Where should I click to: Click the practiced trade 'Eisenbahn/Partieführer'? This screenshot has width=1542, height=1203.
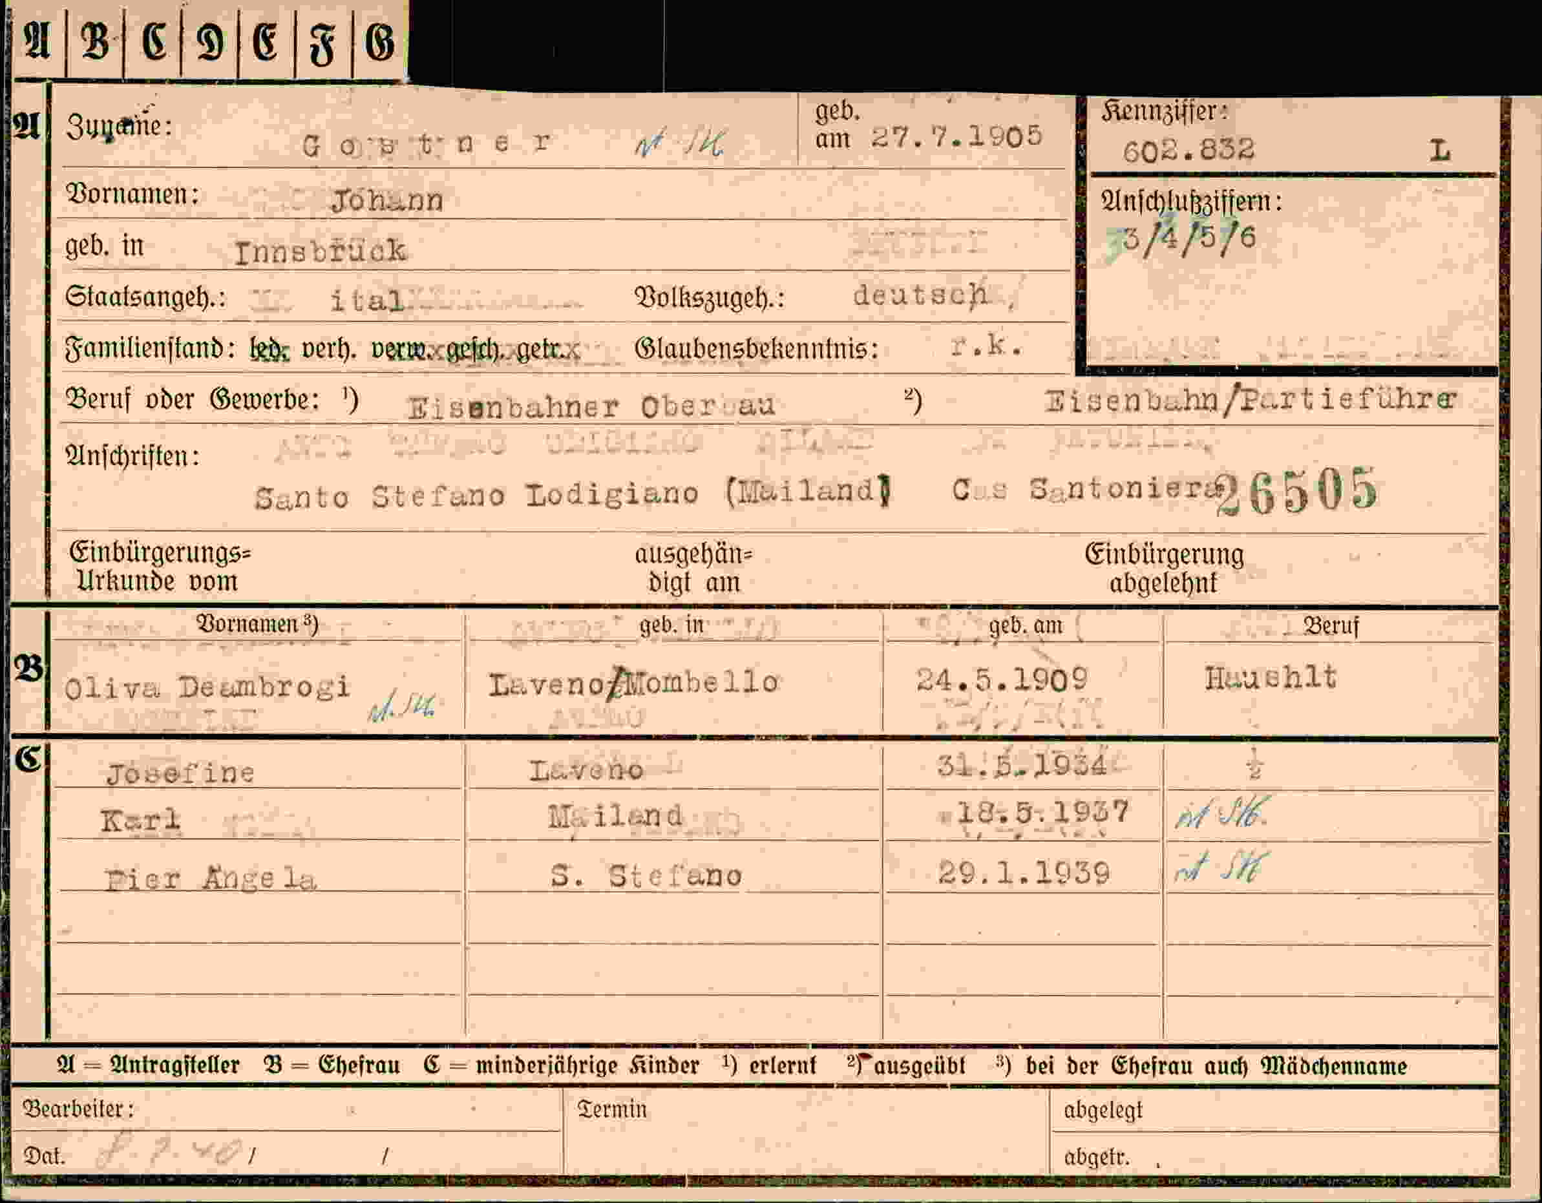[1250, 401]
